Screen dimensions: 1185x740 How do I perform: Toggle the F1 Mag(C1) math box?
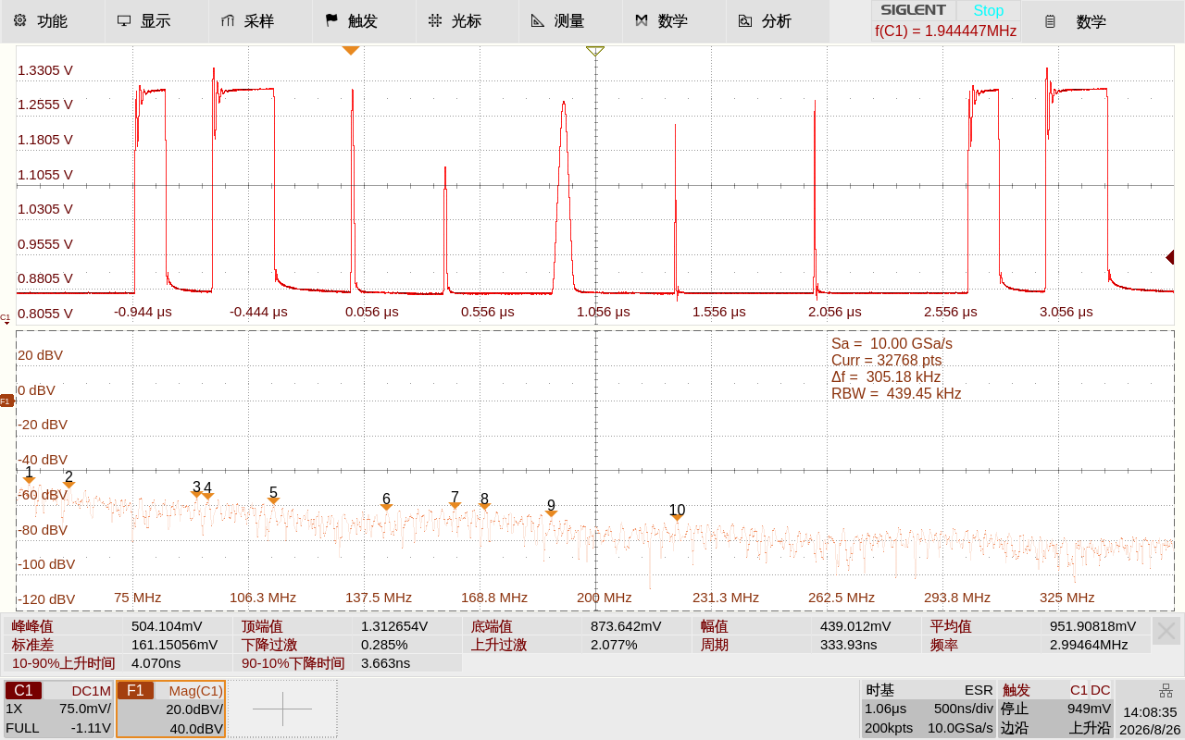coord(170,709)
